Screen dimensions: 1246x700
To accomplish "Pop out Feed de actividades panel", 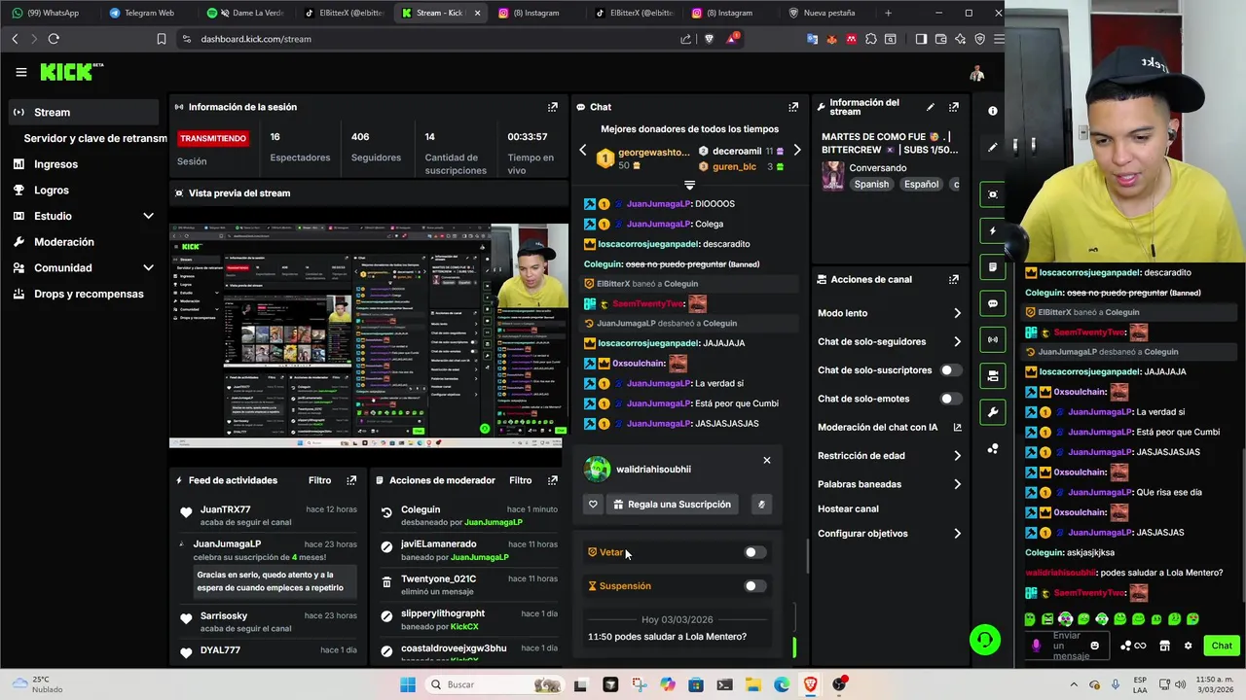I will pyautogui.click(x=351, y=480).
